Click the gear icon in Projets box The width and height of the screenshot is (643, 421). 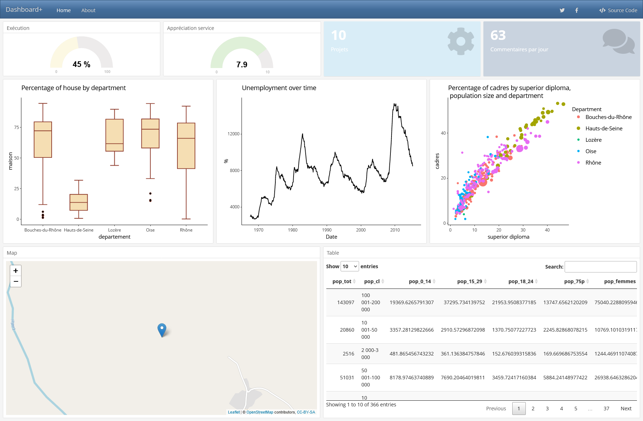point(461,41)
